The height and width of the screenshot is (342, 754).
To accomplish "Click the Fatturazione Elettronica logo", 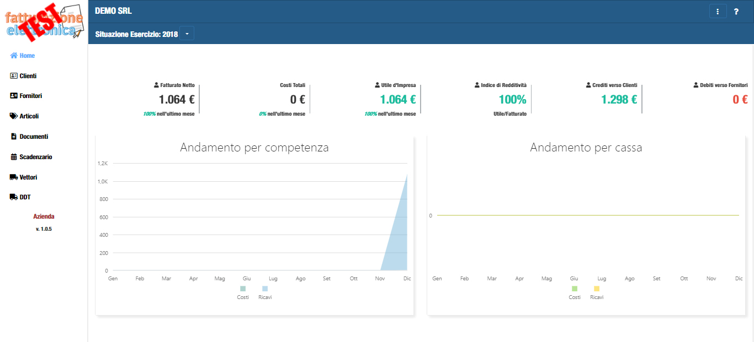I will 44,22.
